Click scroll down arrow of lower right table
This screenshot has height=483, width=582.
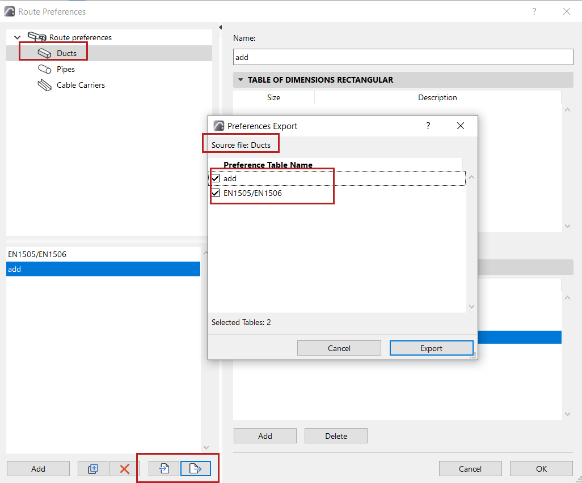pyautogui.click(x=567, y=414)
